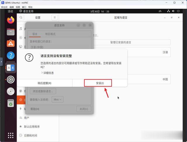Open the 视图 menu
Viewport: 187px width, 142px height.
(18, 7)
